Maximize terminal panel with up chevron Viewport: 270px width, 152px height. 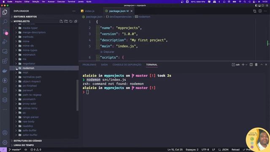(x=262, y=65)
